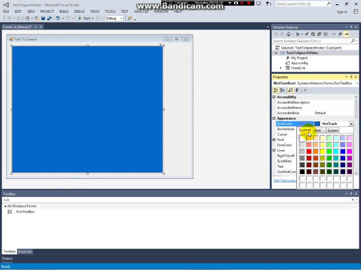Toggle auto-hide pin on Properties panel
The width and height of the screenshot is (361, 270).
[351, 77]
